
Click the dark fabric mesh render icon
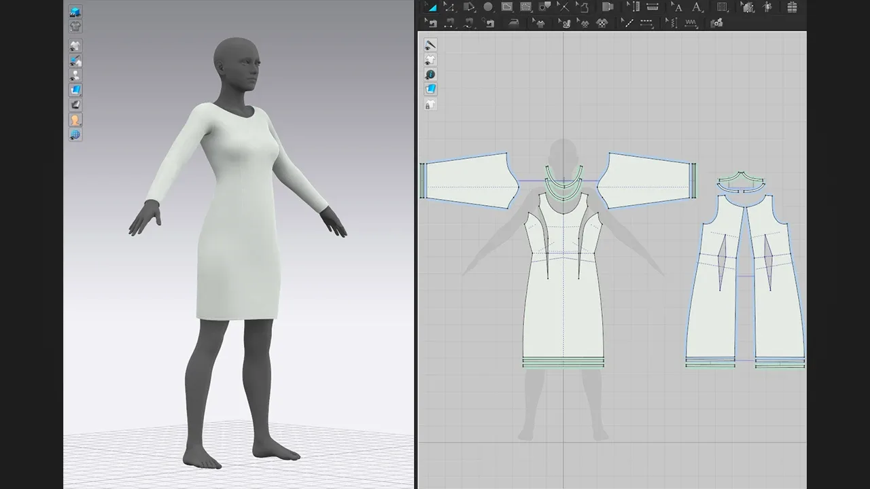pyautogui.click(x=75, y=105)
